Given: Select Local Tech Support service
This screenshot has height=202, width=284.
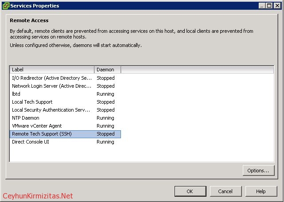Looking at the screenshot, I should coord(65,102).
